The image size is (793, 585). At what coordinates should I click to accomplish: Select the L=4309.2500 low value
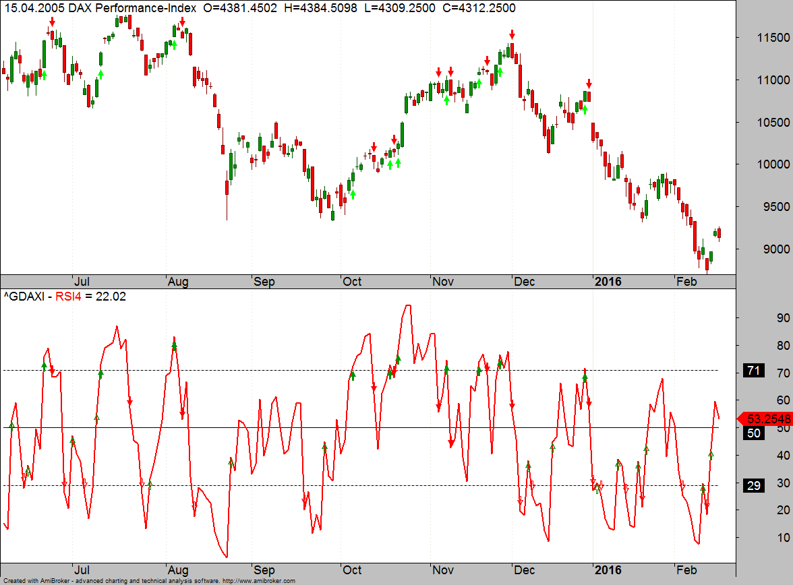tap(399, 8)
